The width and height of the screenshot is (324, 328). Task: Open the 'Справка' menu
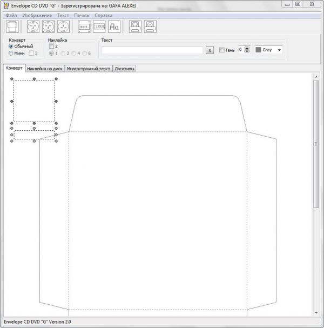[x=104, y=16]
